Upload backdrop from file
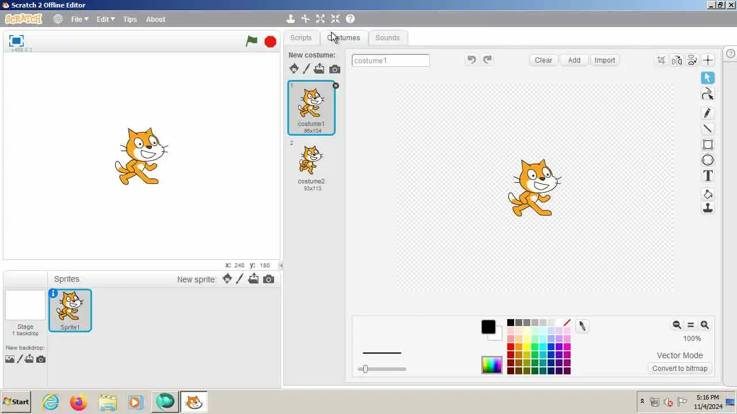 [29, 359]
